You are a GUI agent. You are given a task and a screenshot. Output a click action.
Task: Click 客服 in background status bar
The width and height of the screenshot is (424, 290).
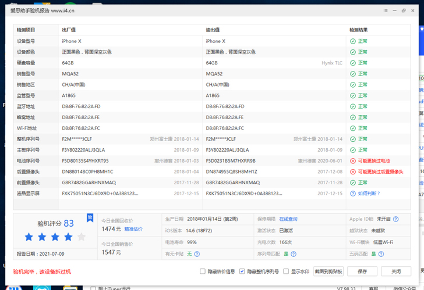point(373,288)
